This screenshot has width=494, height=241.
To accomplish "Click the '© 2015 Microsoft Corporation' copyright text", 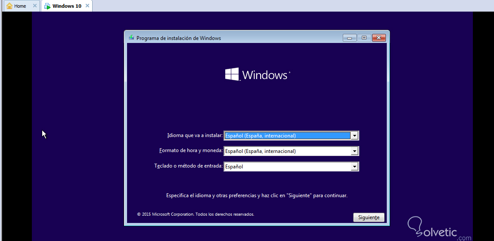I will point(196,214).
